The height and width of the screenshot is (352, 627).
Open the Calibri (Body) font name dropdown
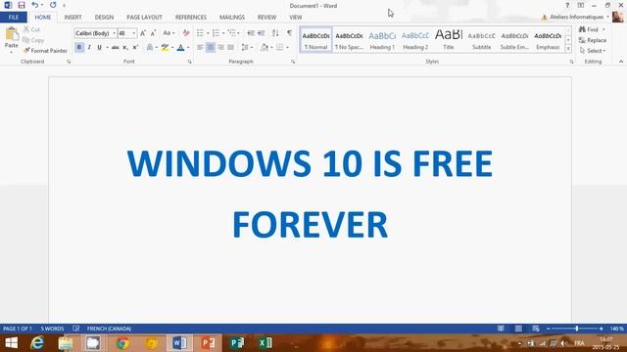115,33
